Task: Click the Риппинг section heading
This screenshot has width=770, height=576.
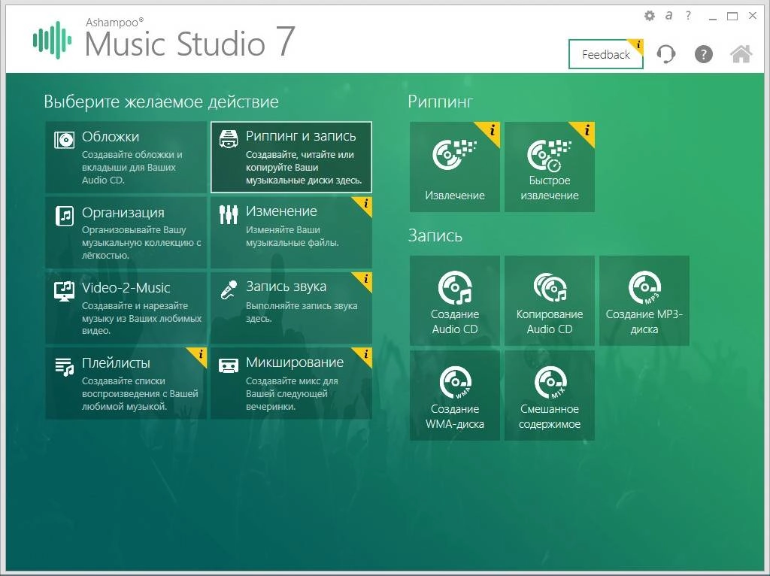Action: (440, 102)
